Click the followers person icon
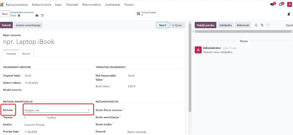This screenshot has width=293, height=135. click(x=268, y=25)
